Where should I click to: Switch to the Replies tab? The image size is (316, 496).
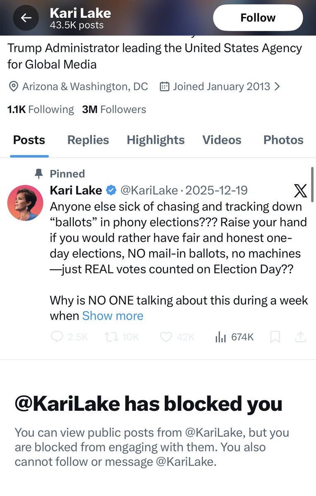[88, 140]
